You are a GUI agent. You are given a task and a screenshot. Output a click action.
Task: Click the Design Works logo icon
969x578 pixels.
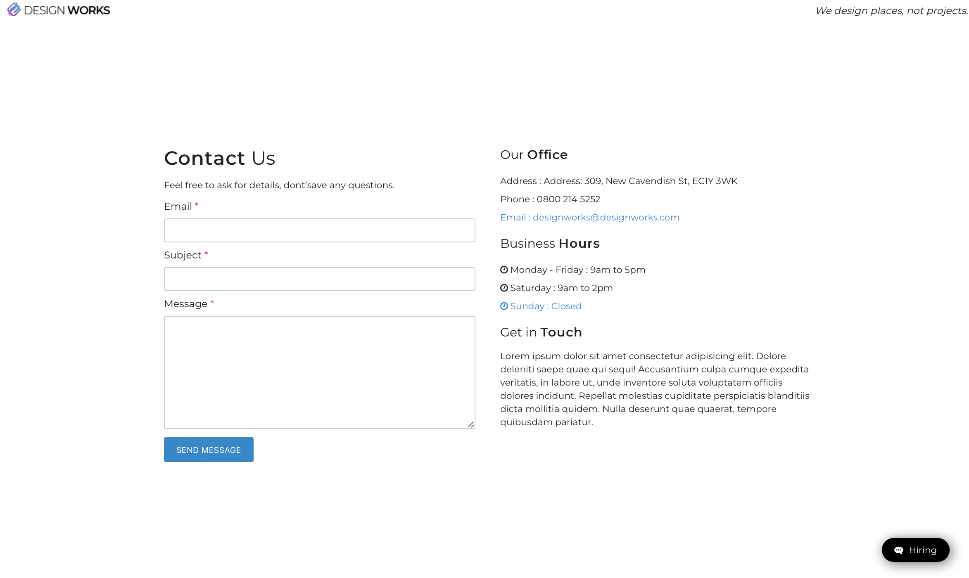click(x=14, y=9)
